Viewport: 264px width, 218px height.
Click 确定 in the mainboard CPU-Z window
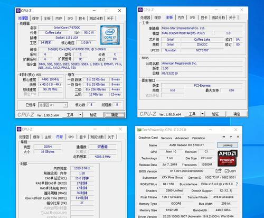point(237,114)
